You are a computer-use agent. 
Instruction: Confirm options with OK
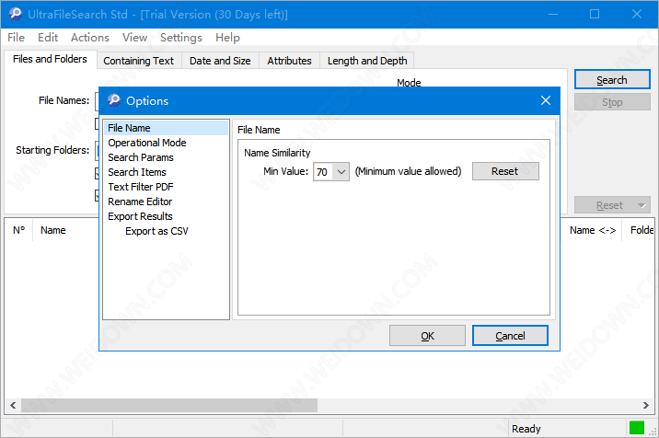tap(427, 336)
